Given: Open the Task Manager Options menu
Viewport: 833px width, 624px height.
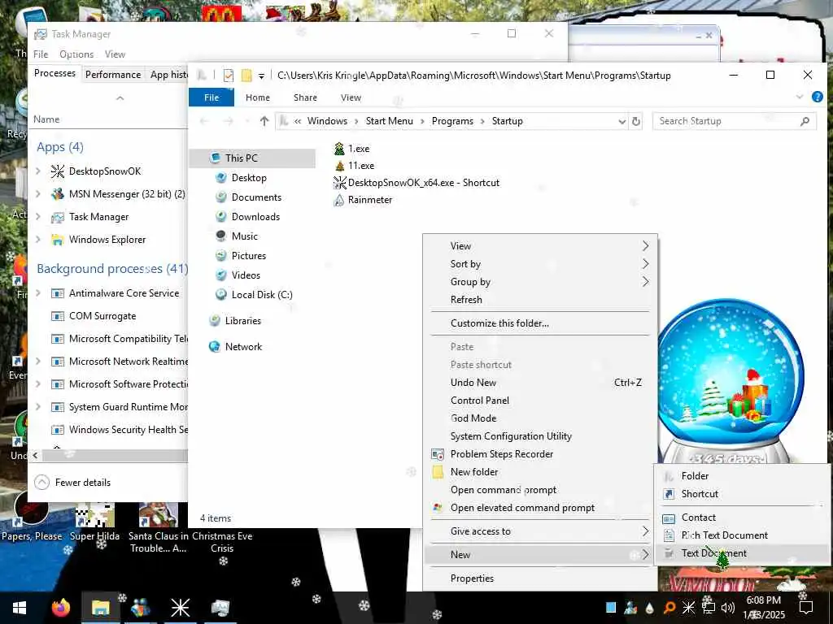Looking at the screenshot, I should (x=76, y=54).
